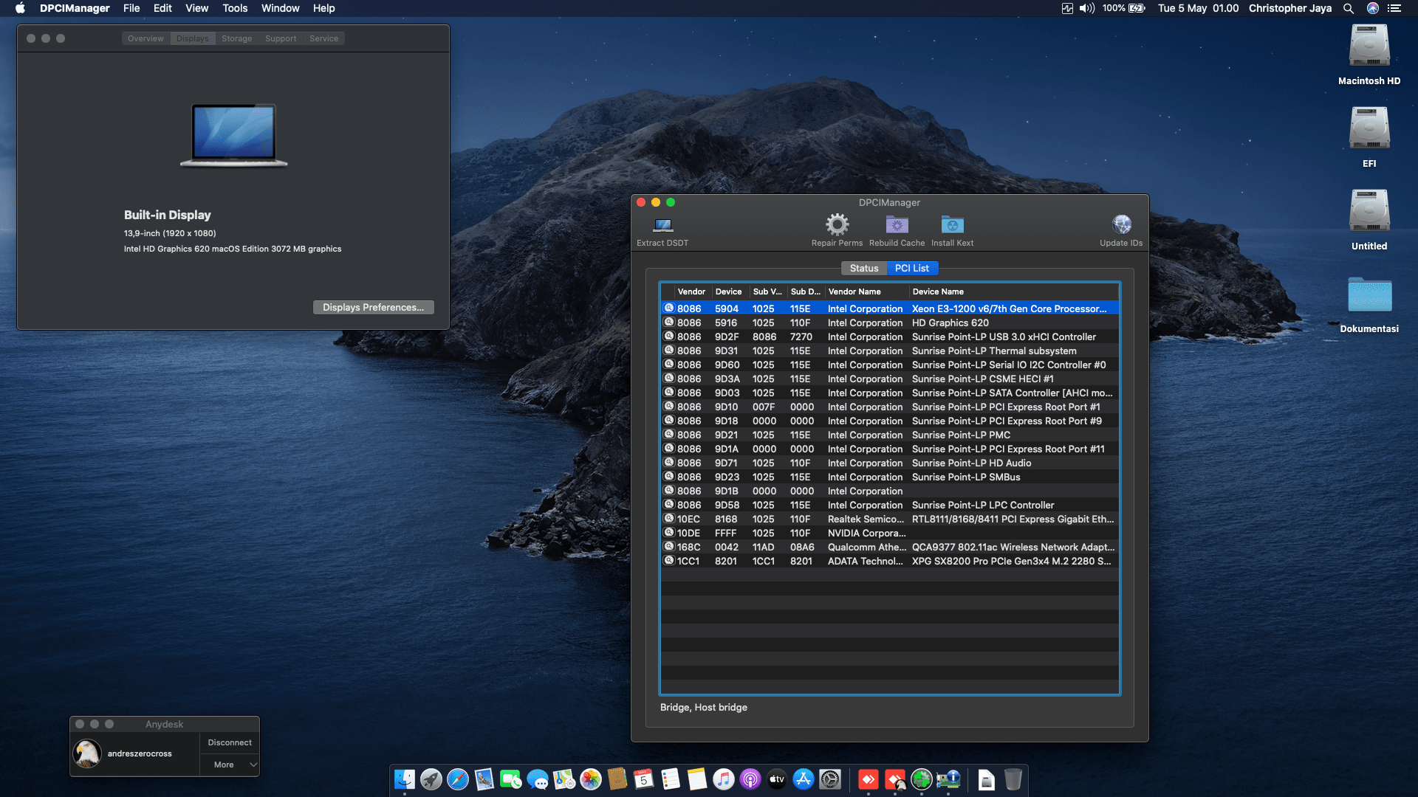1418x797 pixels.
Task: Select the Sunrise Point-LP HD Audio row
Action: 890,463
